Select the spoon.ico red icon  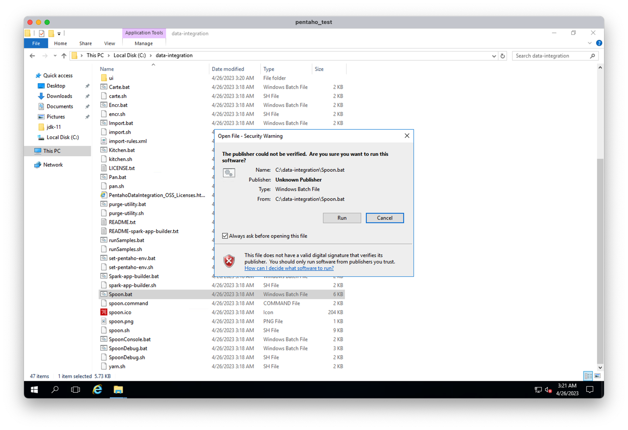click(x=104, y=312)
